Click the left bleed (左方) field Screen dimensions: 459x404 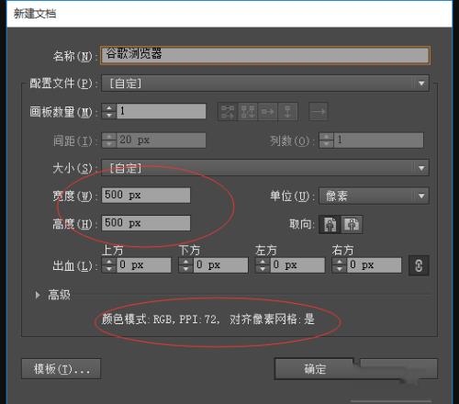(x=297, y=264)
